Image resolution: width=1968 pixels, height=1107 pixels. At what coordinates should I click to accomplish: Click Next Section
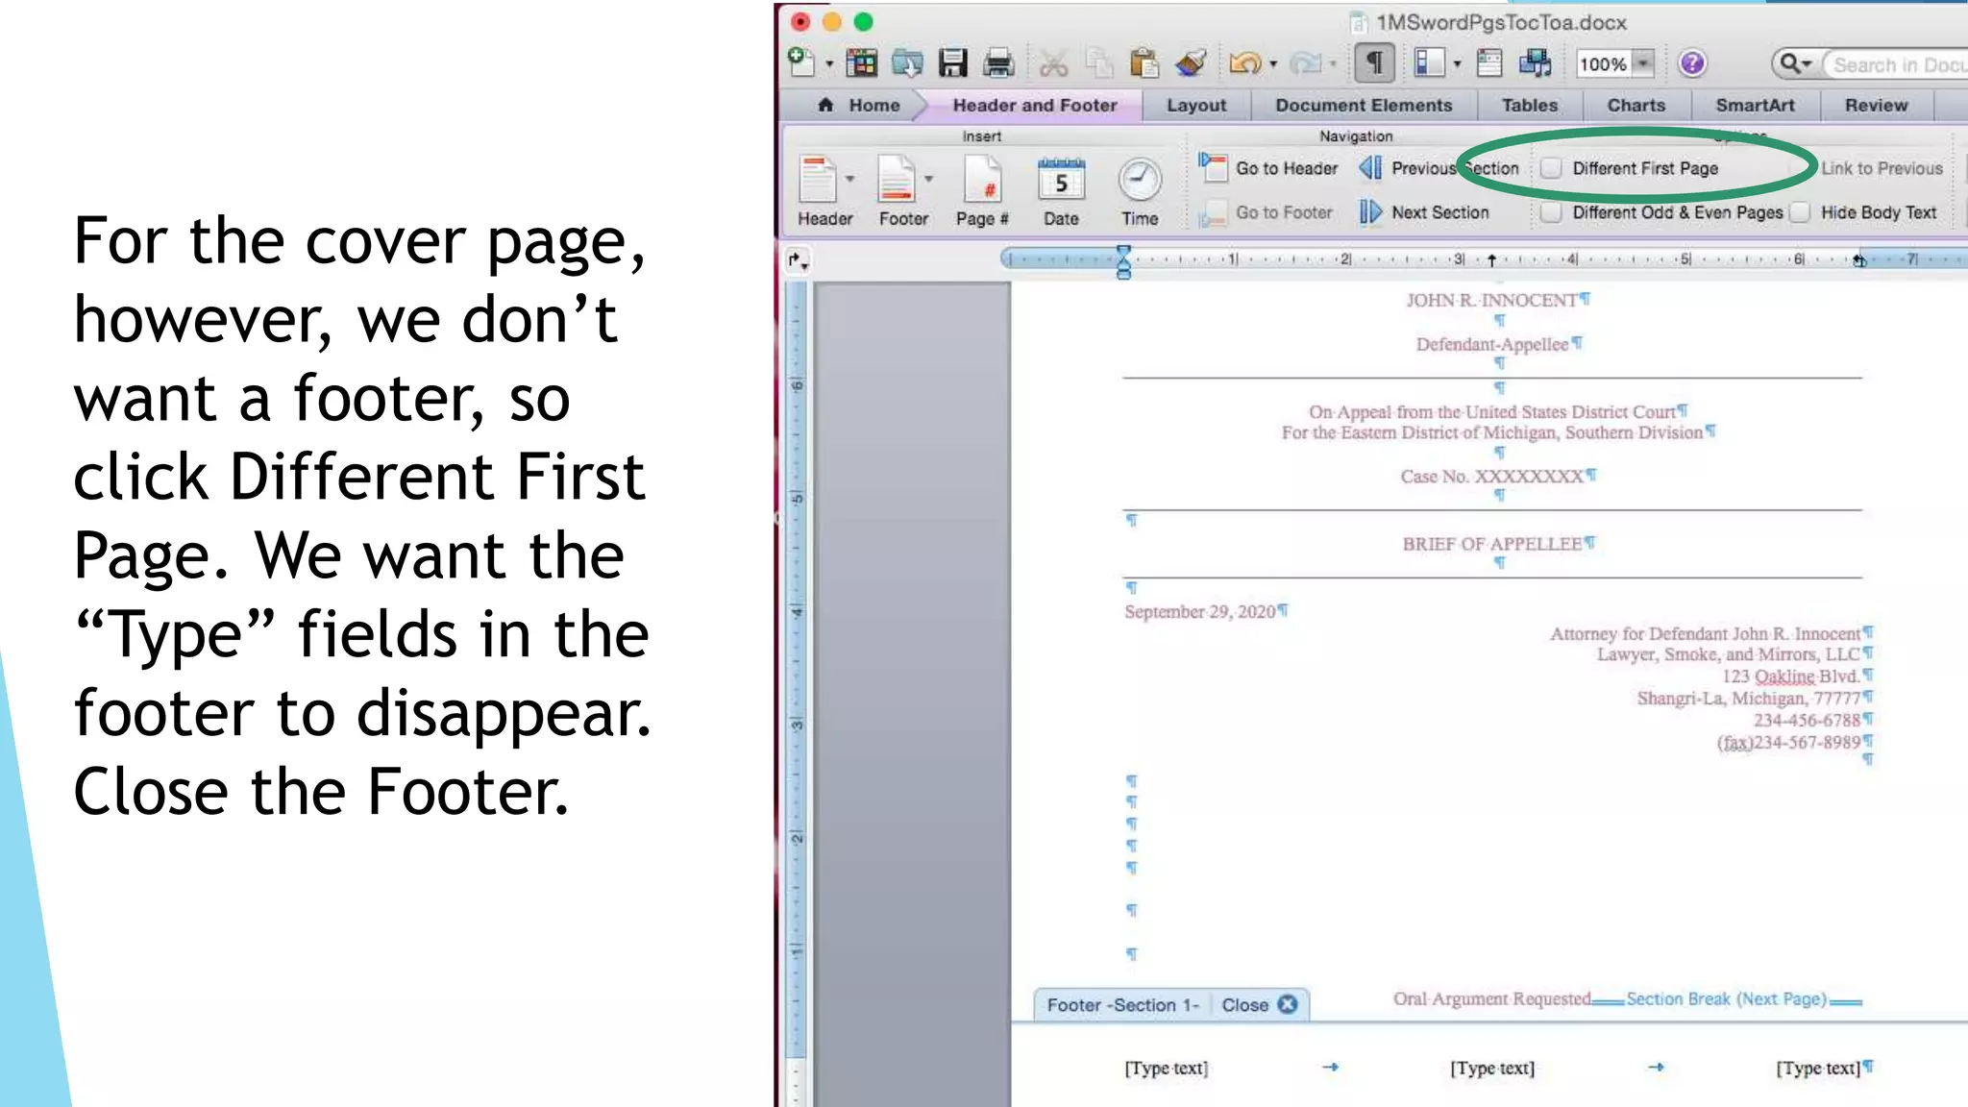coord(1425,212)
